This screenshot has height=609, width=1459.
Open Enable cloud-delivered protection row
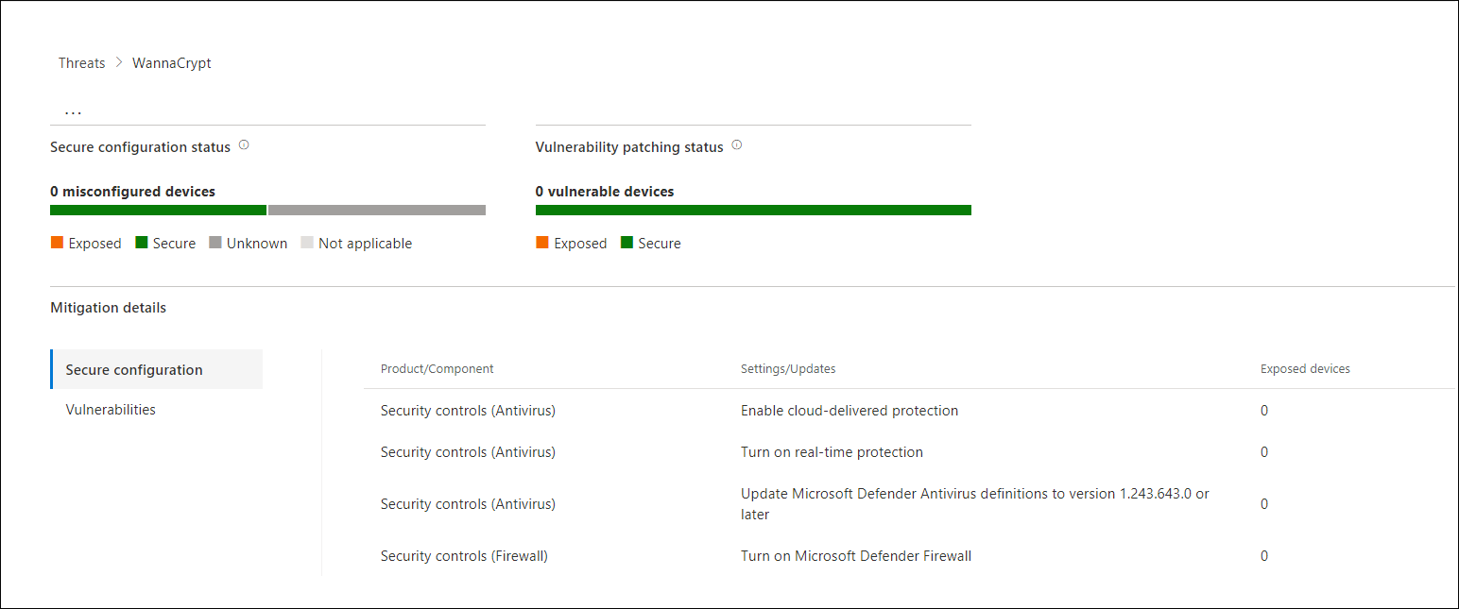[x=909, y=411]
